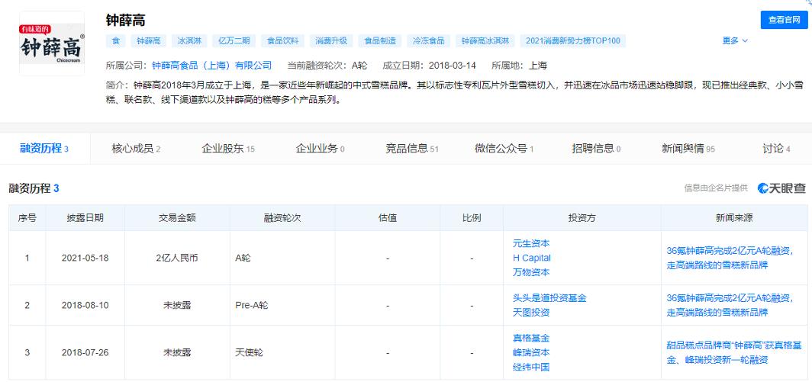Open investor link H Capital
The image size is (812, 382).
coord(532,258)
